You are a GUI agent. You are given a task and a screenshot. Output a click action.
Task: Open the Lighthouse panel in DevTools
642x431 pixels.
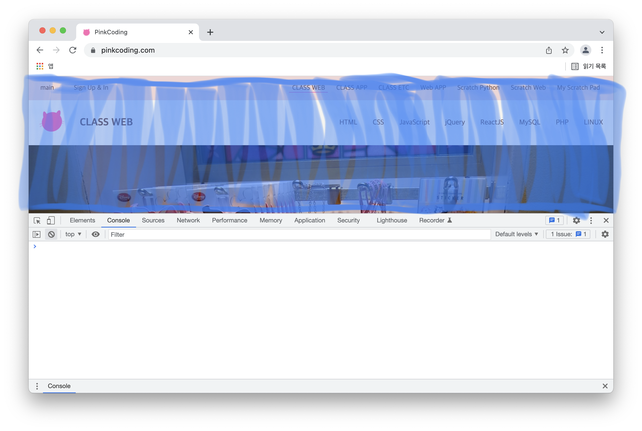pos(392,220)
